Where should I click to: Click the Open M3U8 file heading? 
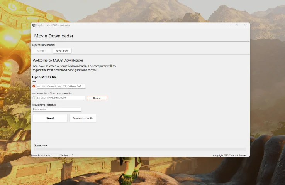pos(44,77)
